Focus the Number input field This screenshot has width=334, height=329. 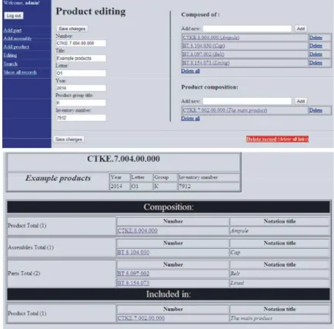81,43
